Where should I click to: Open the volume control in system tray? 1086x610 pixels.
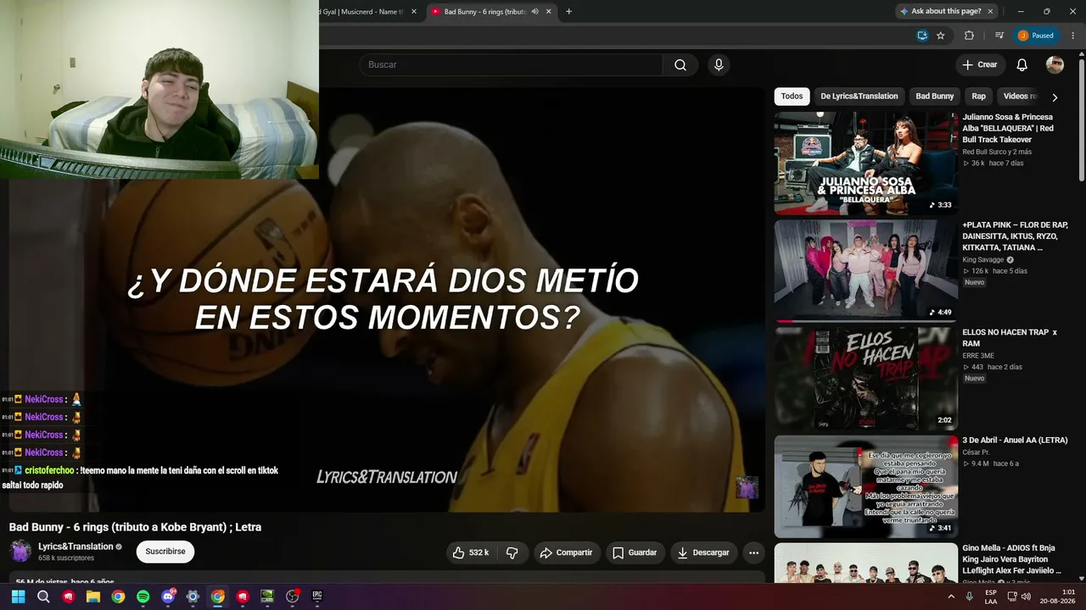[x=1026, y=596]
